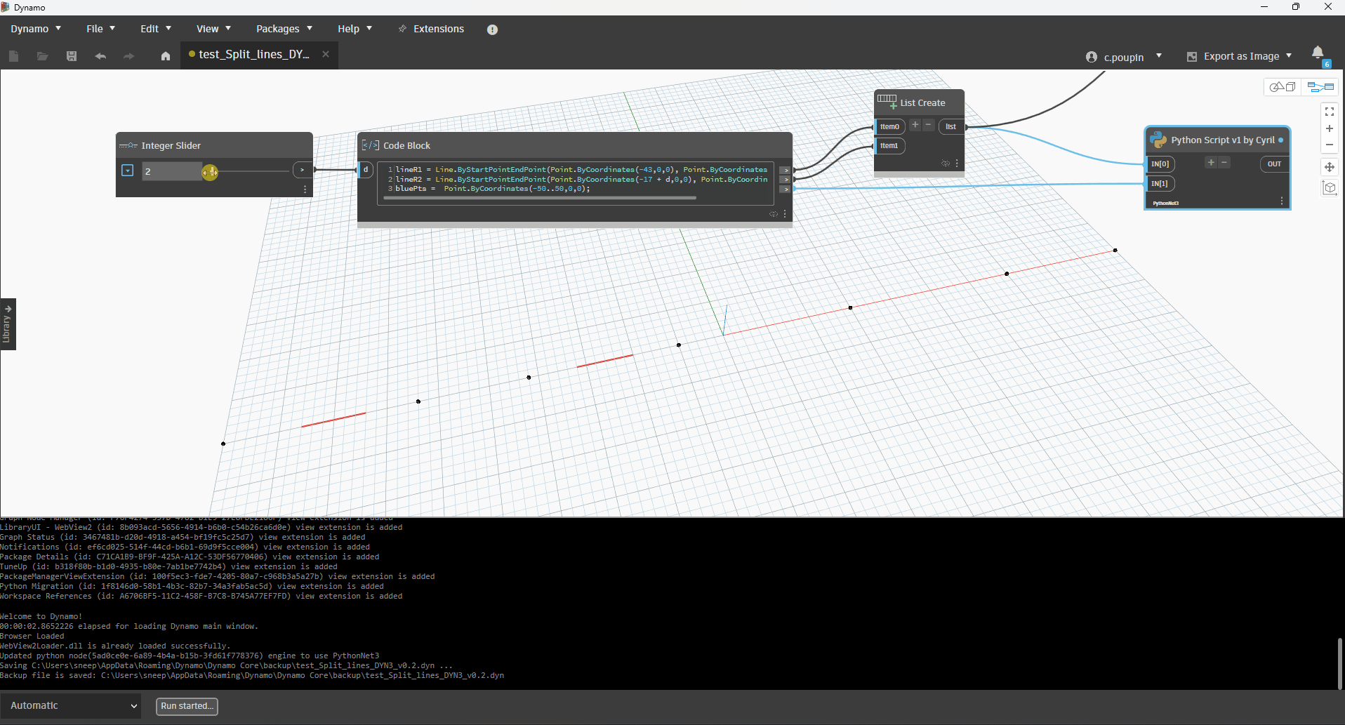The height and width of the screenshot is (725, 1345).
Task: Click List Create item0 port
Action: click(889, 127)
